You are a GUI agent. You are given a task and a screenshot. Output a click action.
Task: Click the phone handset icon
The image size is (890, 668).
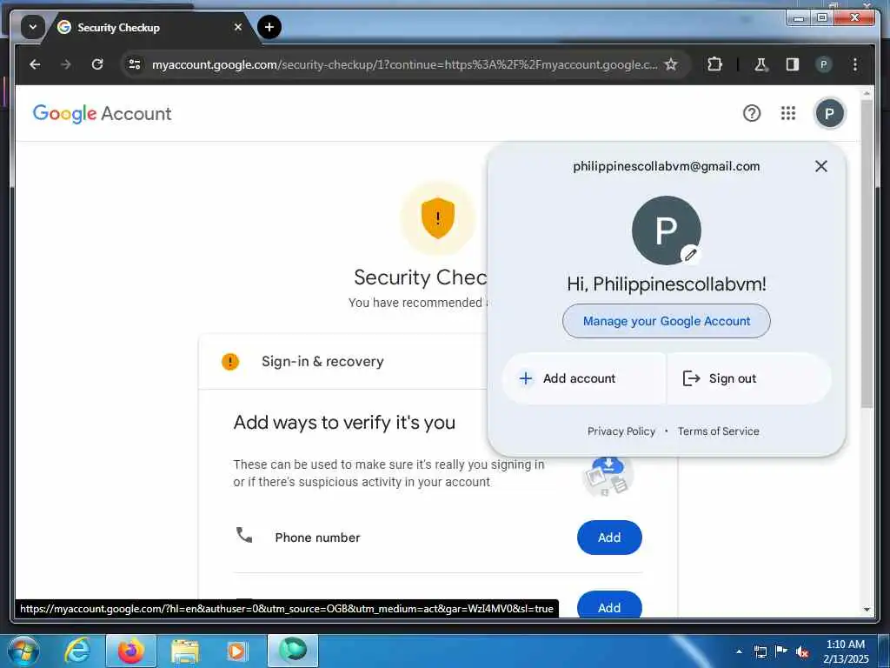pyautogui.click(x=244, y=535)
